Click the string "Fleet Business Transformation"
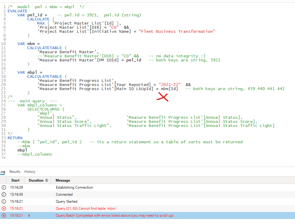The image size is (295, 224). pos(177,31)
